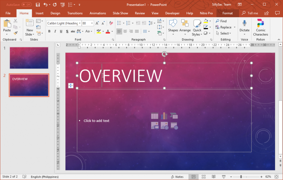Open the Font Size dropdown
Screen dimensions: 283x180
92,23
